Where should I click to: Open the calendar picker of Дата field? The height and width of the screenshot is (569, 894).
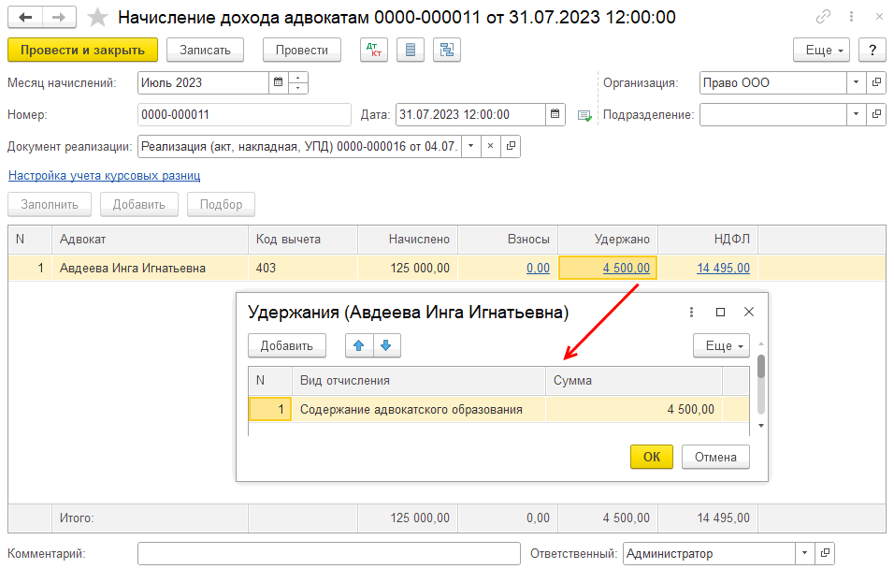[555, 114]
